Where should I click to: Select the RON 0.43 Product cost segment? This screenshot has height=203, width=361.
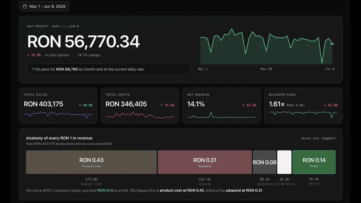point(92,162)
